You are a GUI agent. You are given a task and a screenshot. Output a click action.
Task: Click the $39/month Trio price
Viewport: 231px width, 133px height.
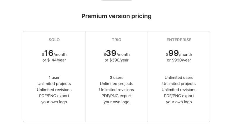coord(116,54)
